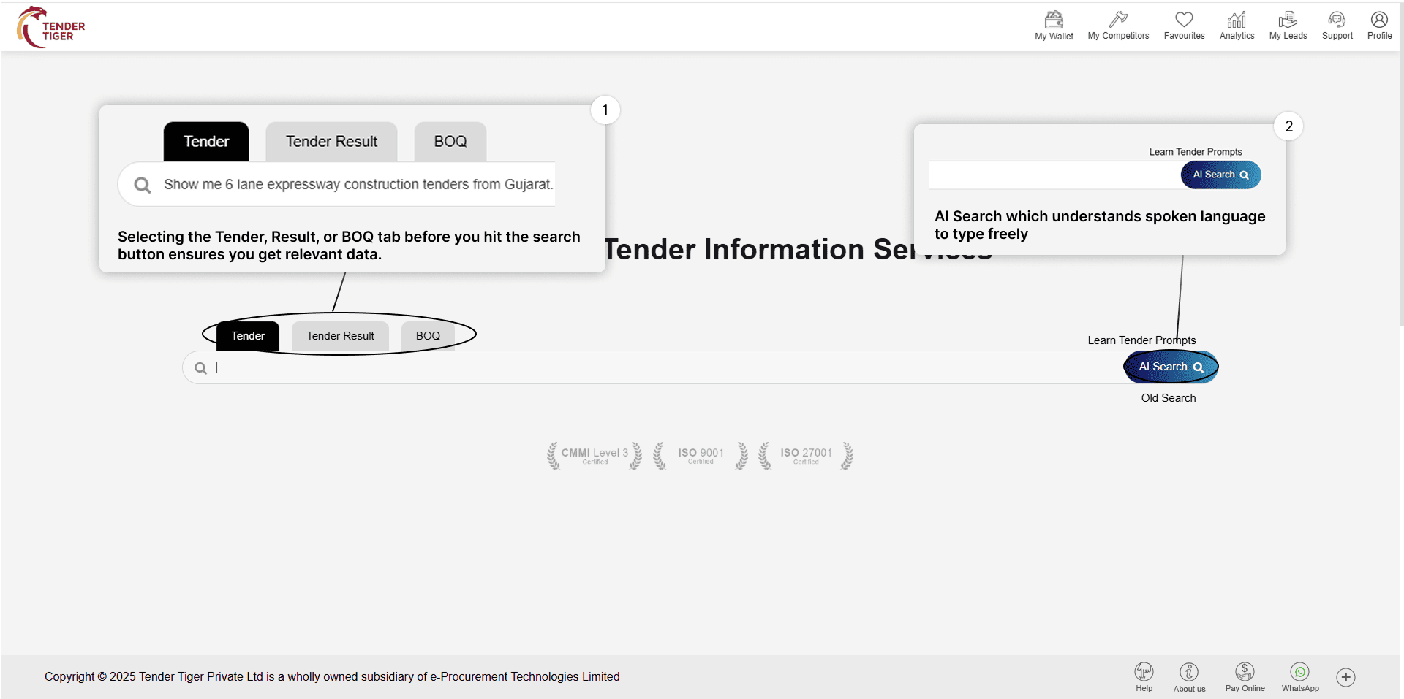Open the Learn Tender Prompts link
This screenshot has width=1404, height=699.
(x=1141, y=340)
